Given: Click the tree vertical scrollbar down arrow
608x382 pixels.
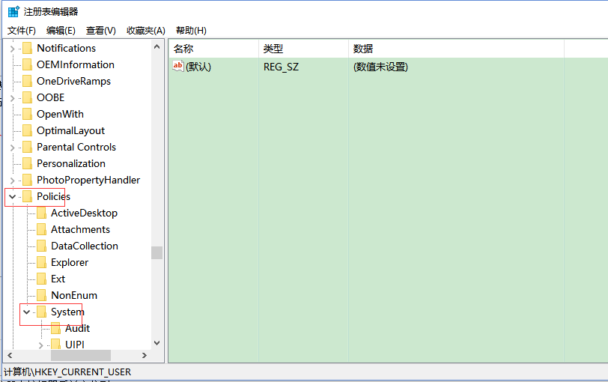Looking at the screenshot, I should 156,342.
